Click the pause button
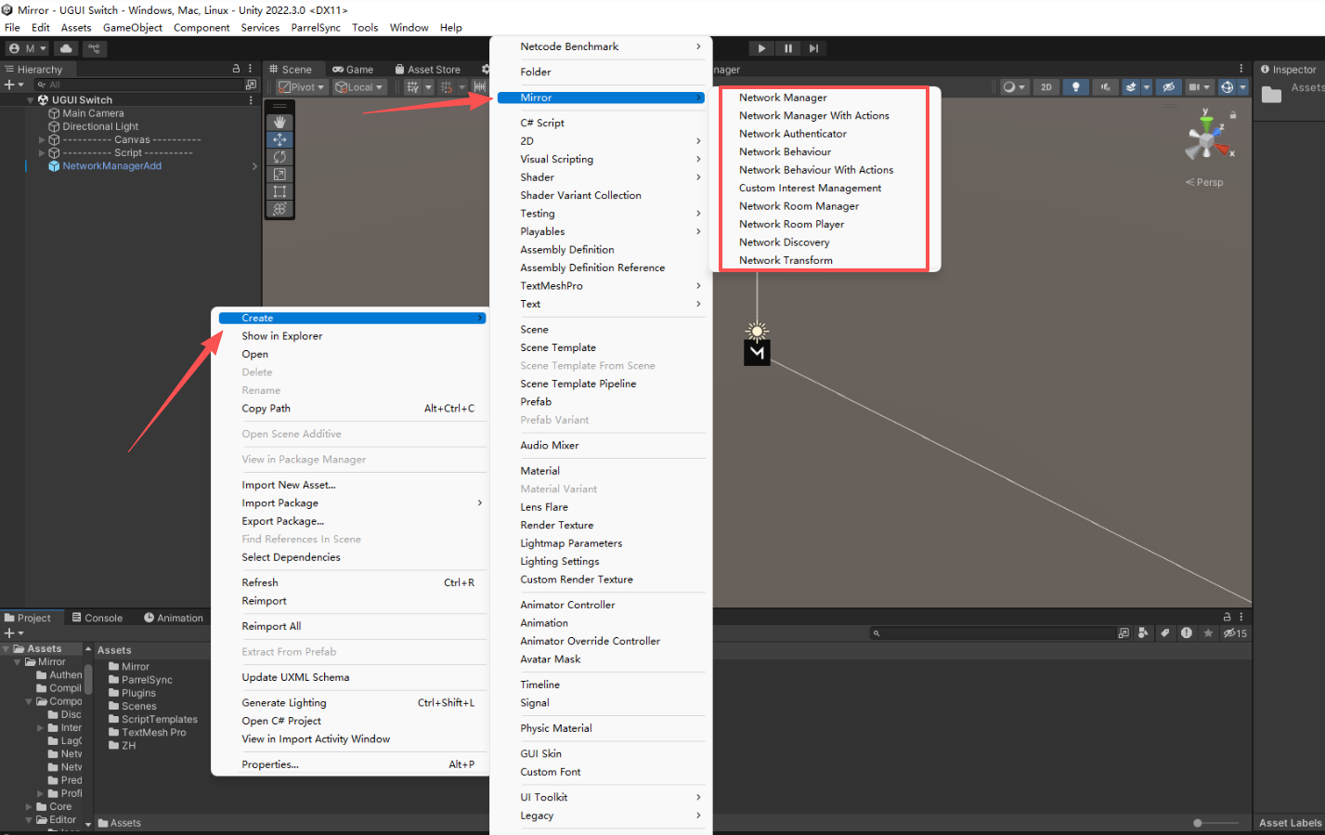 point(788,48)
